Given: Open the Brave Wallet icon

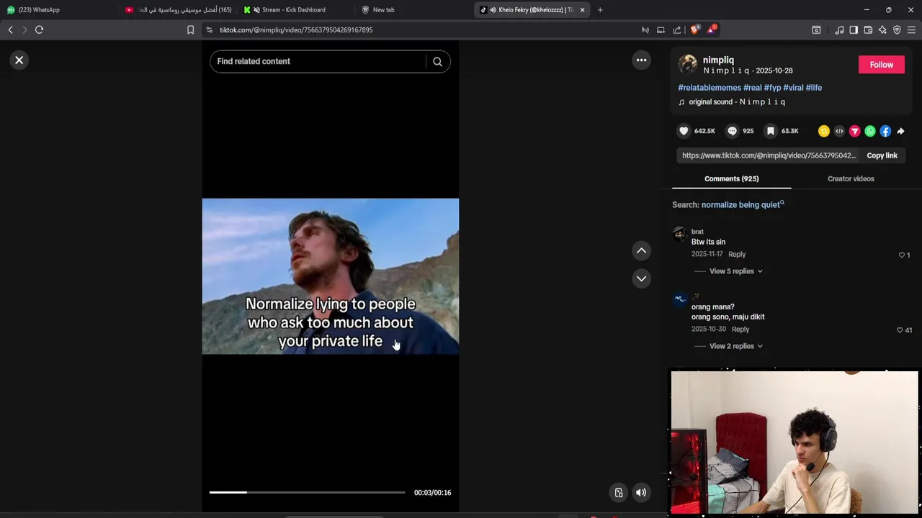Looking at the screenshot, I should (868, 29).
